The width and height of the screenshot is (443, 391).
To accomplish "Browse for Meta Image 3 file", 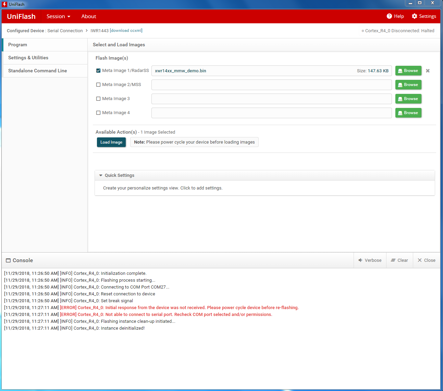I will (x=408, y=99).
